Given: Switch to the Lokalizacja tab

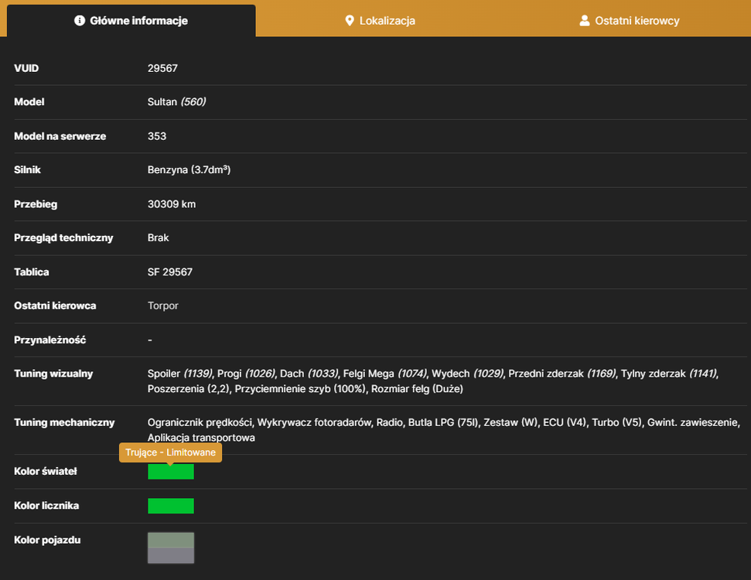Looking at the screenshot, I should point(380,21).
